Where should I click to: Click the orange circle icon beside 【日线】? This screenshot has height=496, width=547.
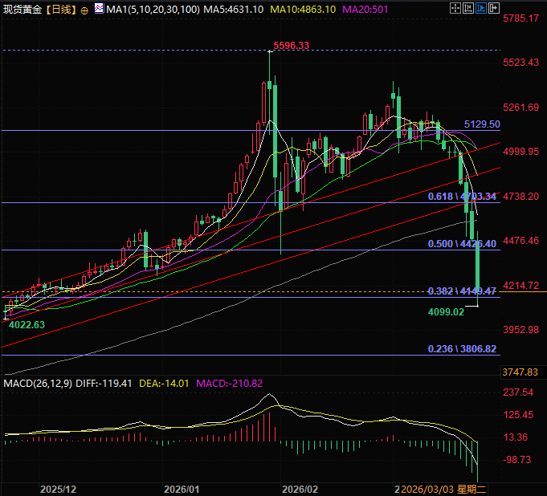(x=84, y=10)
